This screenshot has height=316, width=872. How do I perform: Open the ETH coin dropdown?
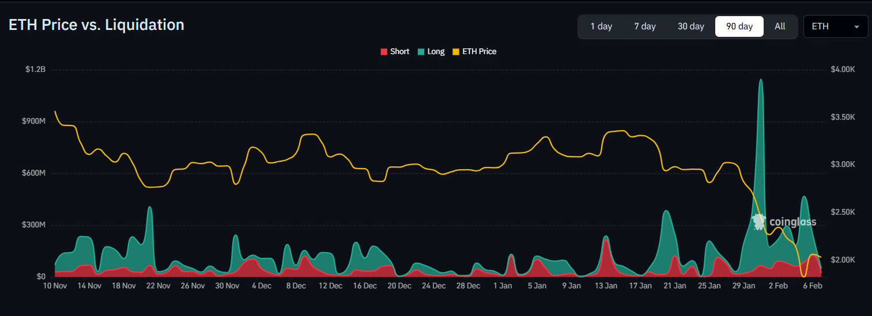(835, 26)
